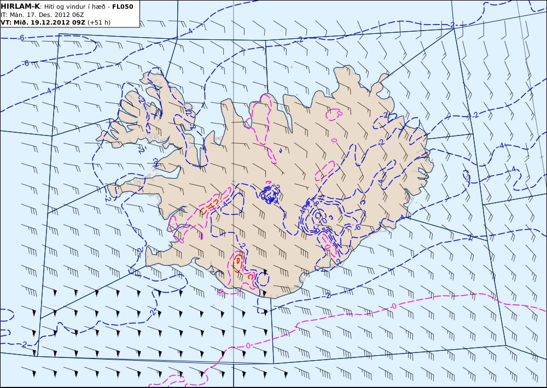Click the '8' isotherm label over the southeast glacier

(316, 204)
